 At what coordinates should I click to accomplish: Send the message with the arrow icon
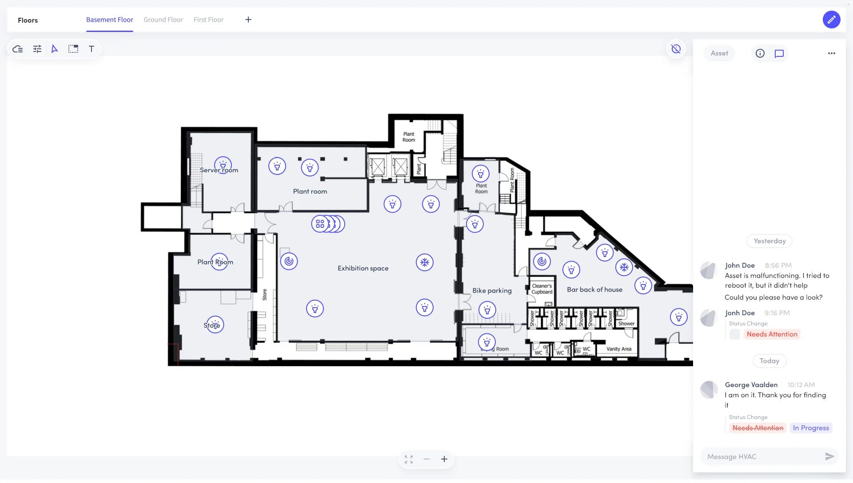(829, 456)
